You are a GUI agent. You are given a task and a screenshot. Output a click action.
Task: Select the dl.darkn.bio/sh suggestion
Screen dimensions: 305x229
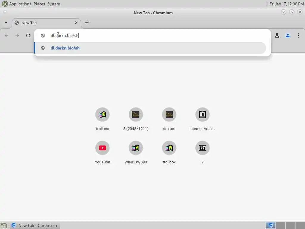click(150, 48)
